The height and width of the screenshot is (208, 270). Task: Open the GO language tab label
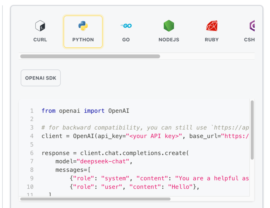click(126, 40)
